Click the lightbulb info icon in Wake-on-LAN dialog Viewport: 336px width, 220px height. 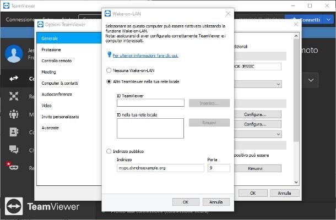[109, 54]
